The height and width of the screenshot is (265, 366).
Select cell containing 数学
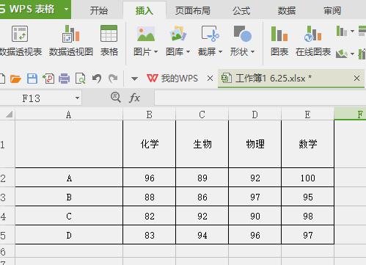click(307, 144)
